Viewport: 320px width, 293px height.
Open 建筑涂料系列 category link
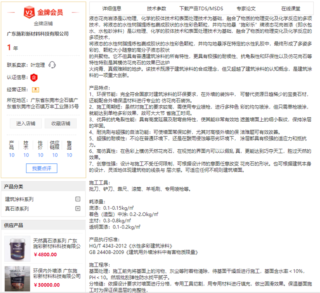coord(19,199)
